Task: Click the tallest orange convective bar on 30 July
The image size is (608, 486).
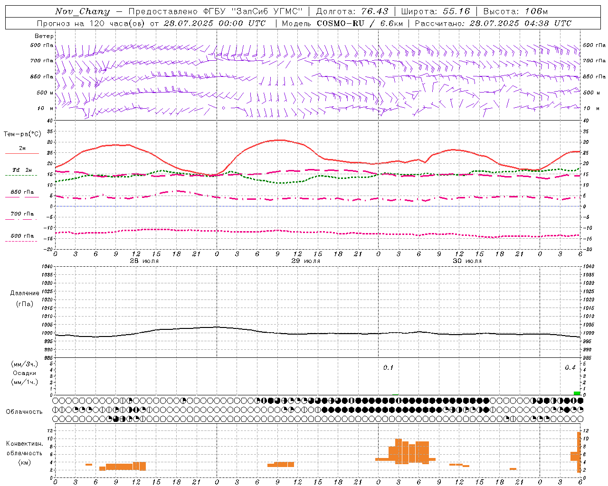Action: pyautogui.click(x=399, y=451)
